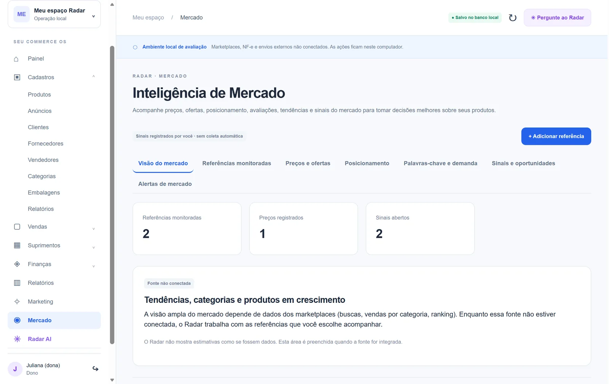
Task: Open Alertas de mercado tab
Action: pyautogui.click(x=165, y=184)
